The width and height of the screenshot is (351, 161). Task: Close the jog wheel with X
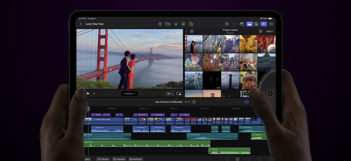pos(270,94)
